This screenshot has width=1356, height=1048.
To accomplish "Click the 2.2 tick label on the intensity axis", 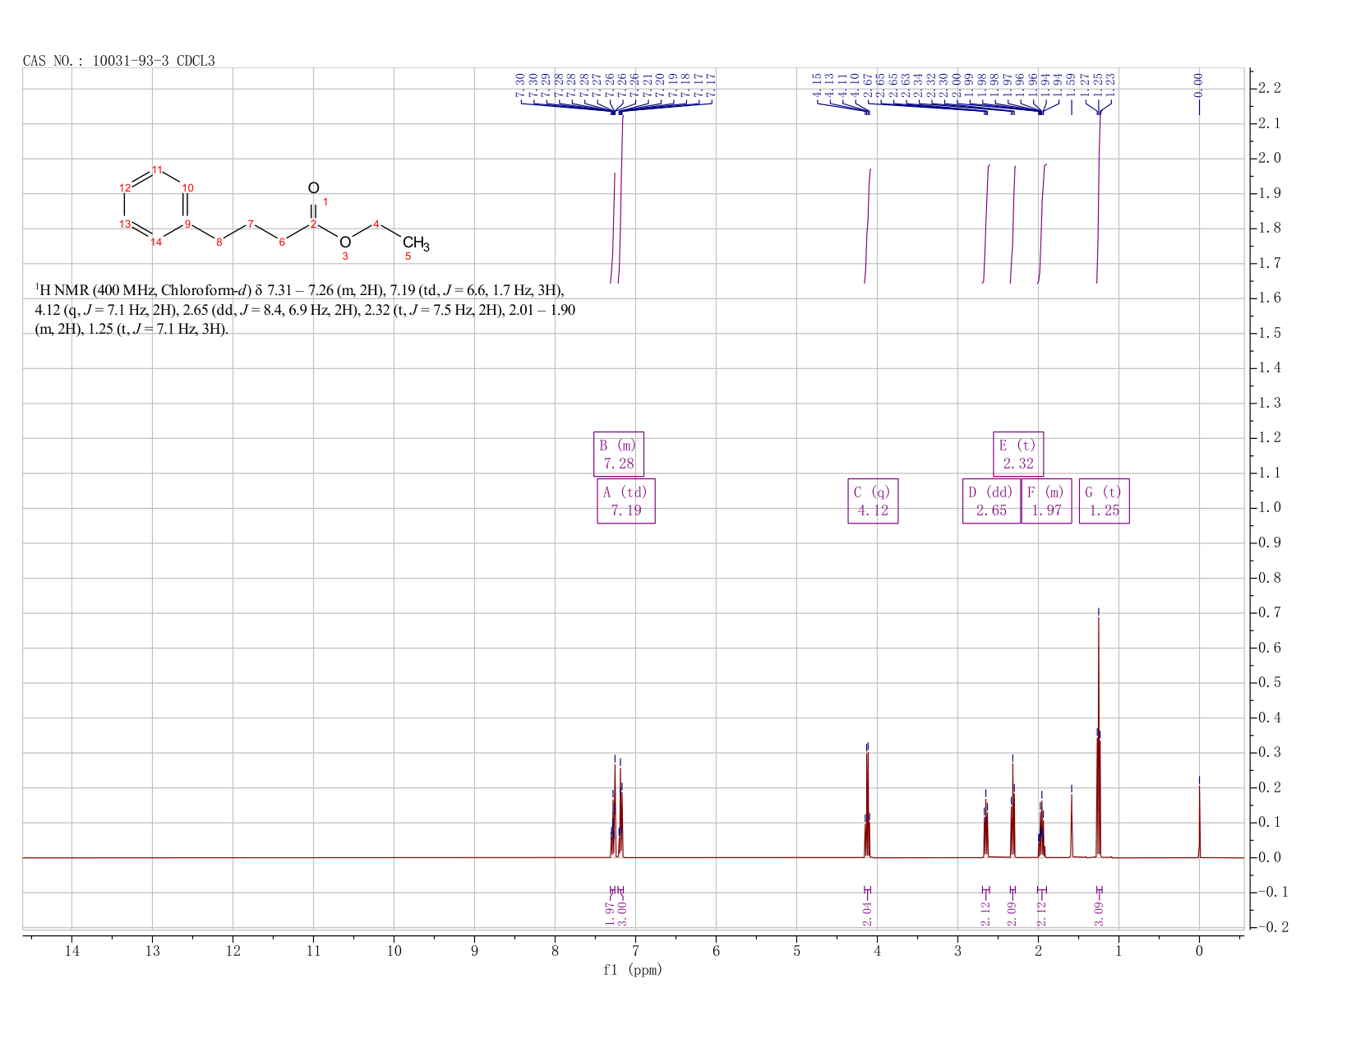I will click(x=1270, y=89).
